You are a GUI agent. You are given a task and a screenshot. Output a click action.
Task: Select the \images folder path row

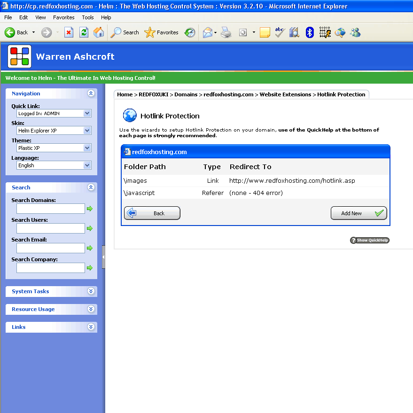255,181
